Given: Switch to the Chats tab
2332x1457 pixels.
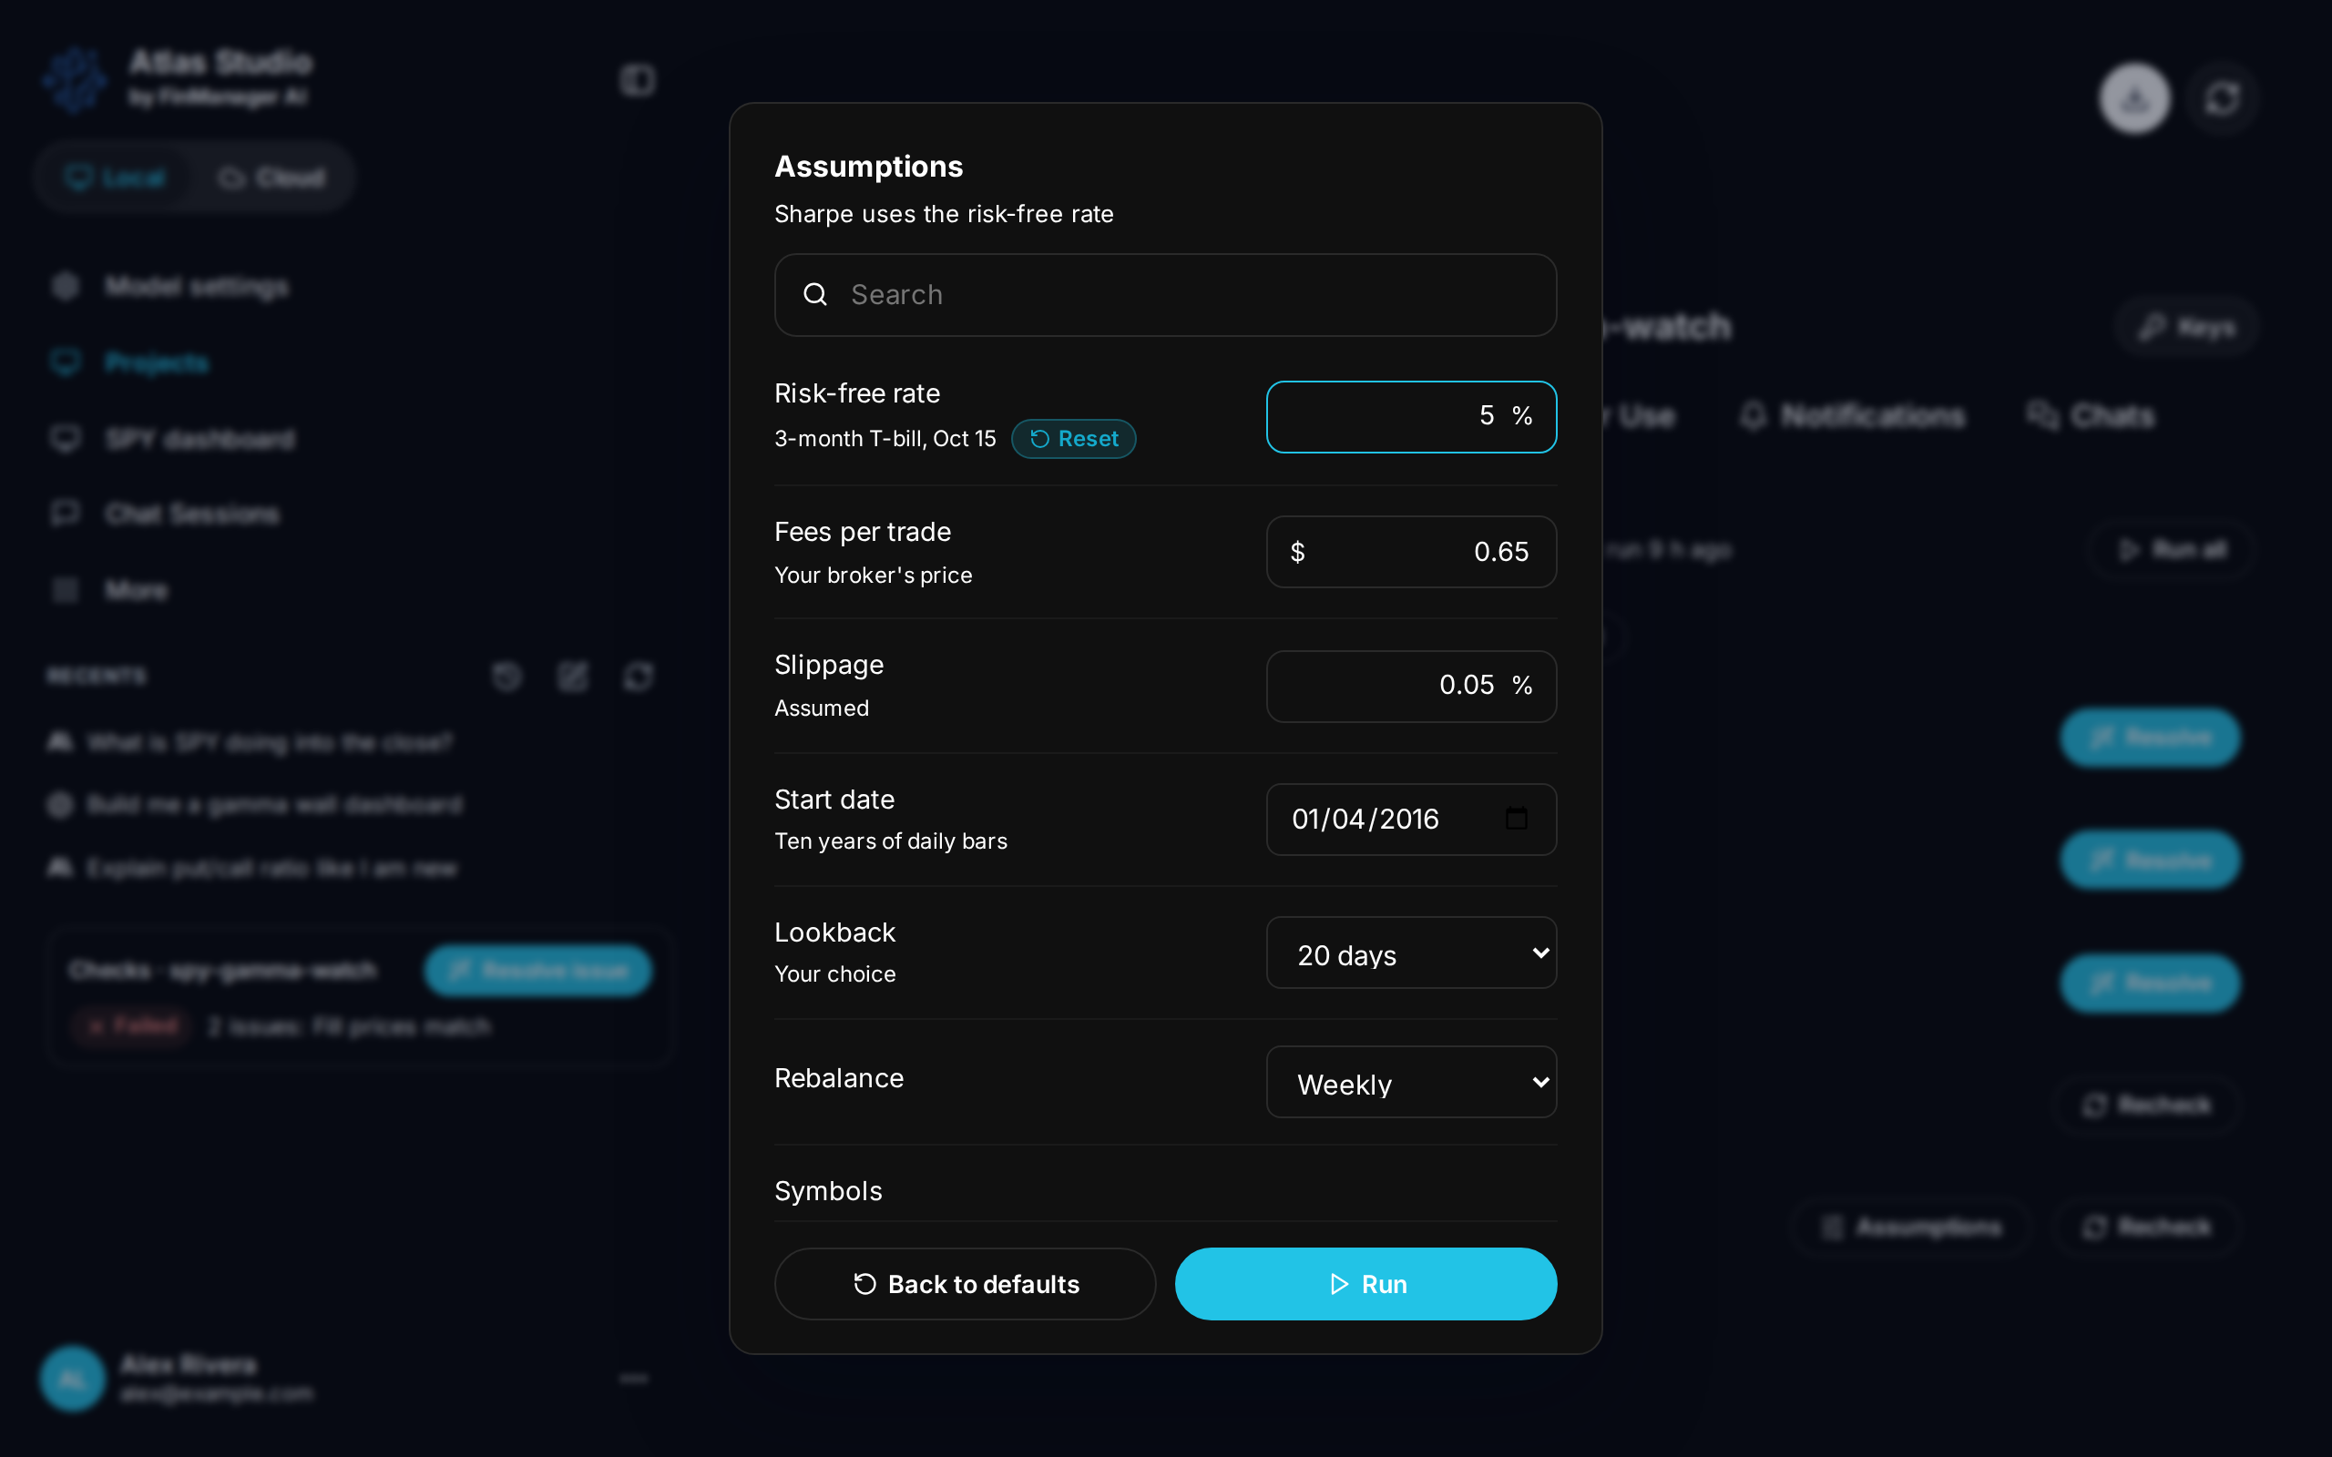Looking at the screenshot, I should point(2090,415).
